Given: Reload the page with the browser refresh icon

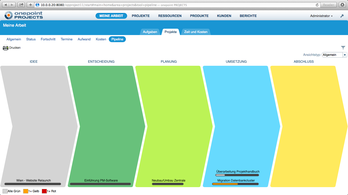Looking at the screenshot, I should tap(317, 5).
